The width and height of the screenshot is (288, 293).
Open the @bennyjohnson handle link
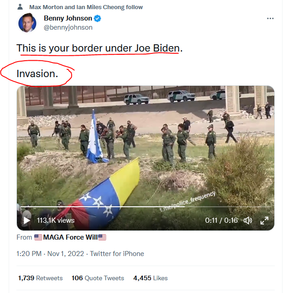coord(68,27)
